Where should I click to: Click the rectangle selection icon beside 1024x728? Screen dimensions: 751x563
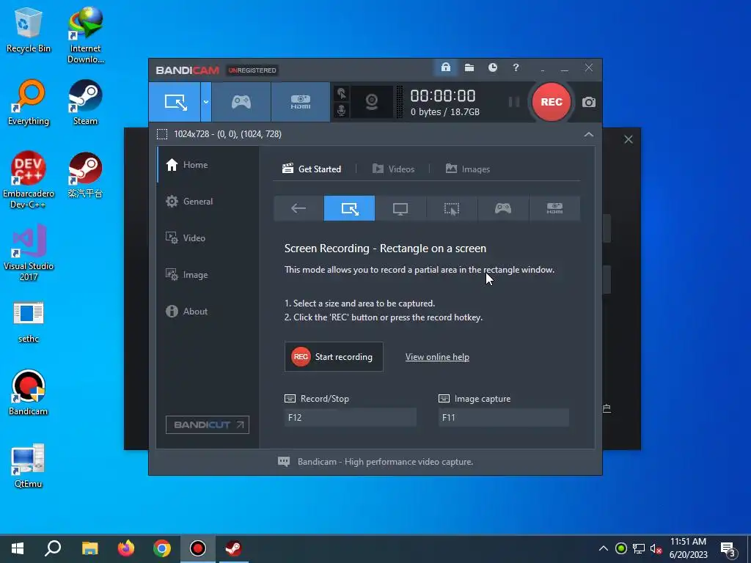(x=162, y=134)
